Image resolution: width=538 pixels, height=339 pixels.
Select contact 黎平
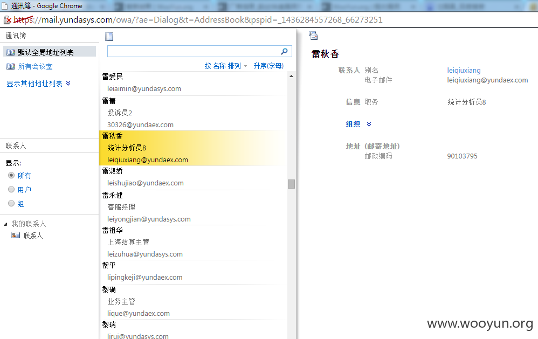pos(109,265)
